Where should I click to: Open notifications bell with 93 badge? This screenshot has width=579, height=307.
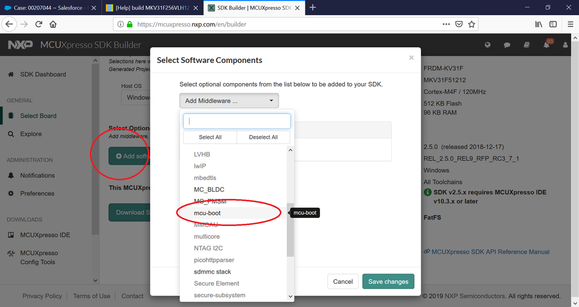pos(547,44)
